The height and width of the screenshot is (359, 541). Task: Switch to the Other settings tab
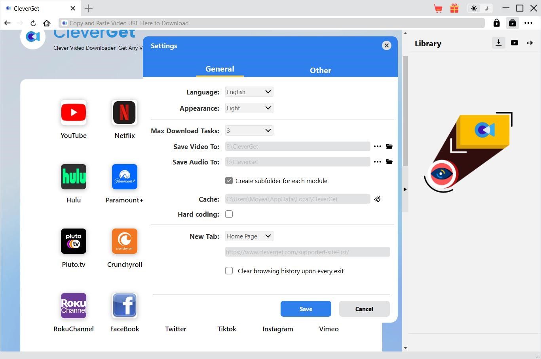[x=320, y=70]
